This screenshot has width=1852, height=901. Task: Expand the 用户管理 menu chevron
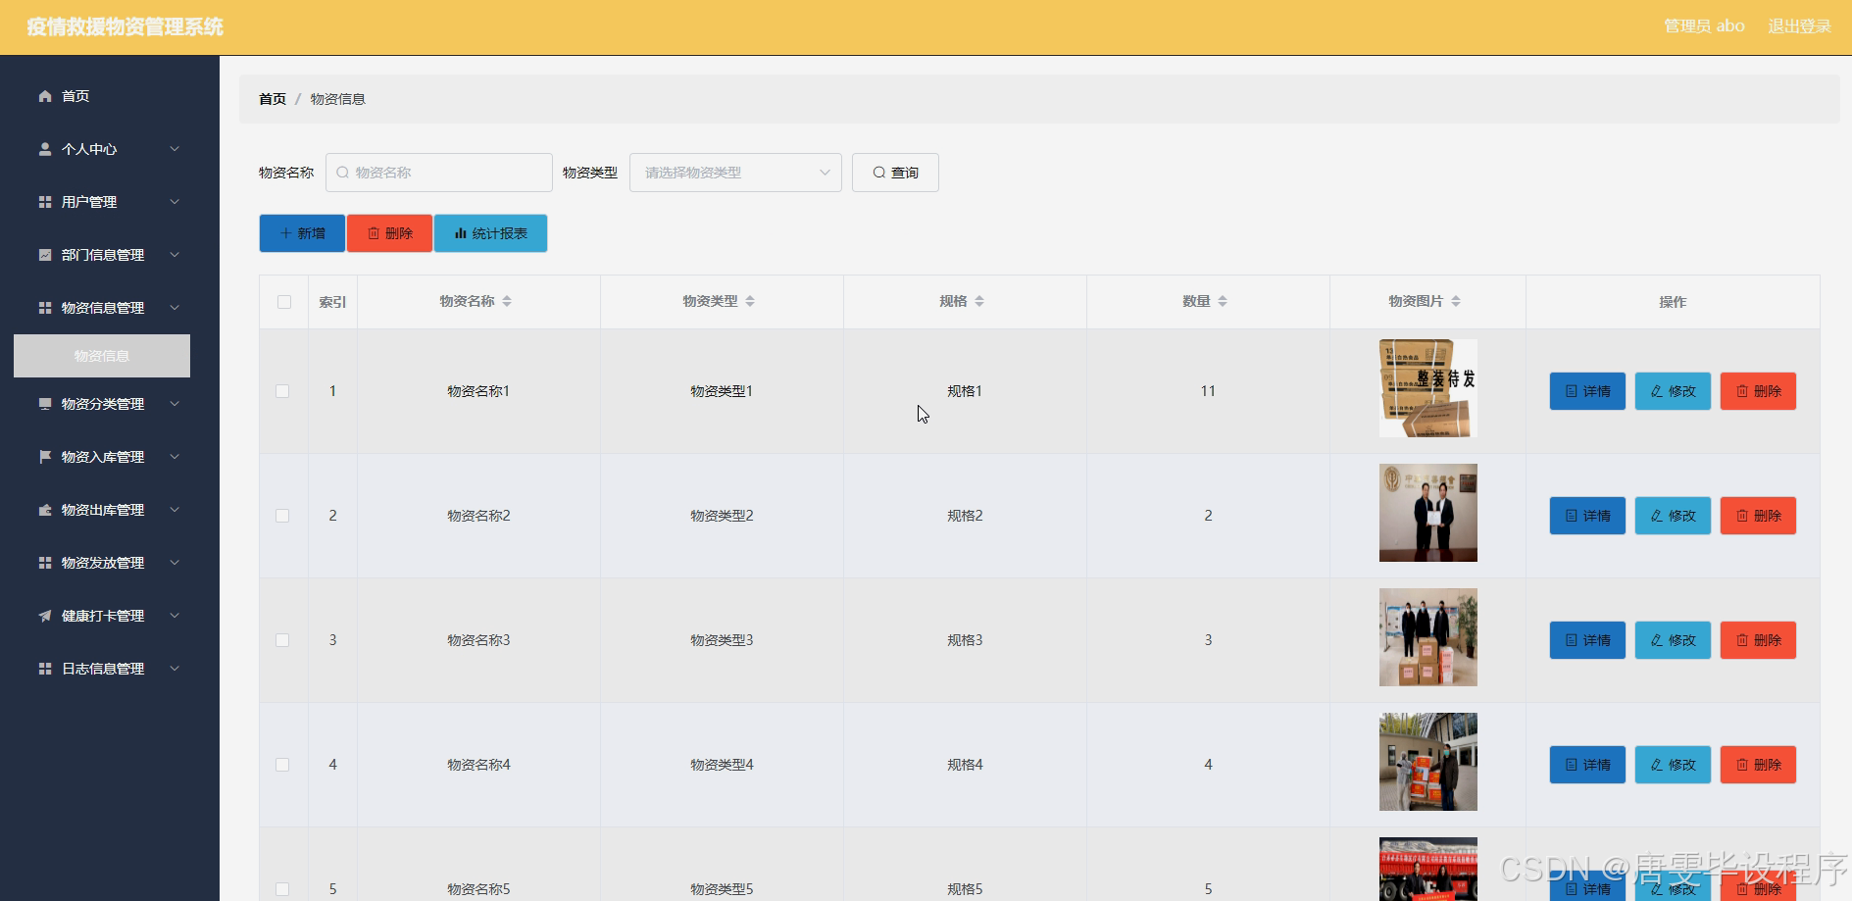click(x=175, y=202)
